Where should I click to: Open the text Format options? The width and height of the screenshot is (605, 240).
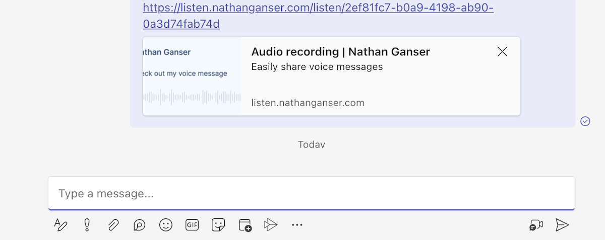click(60, 225)
